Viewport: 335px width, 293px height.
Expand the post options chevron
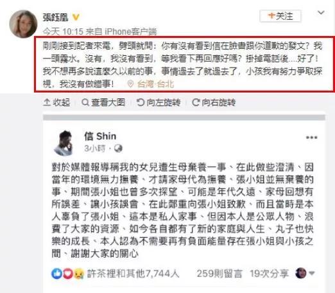click(321, 13)
